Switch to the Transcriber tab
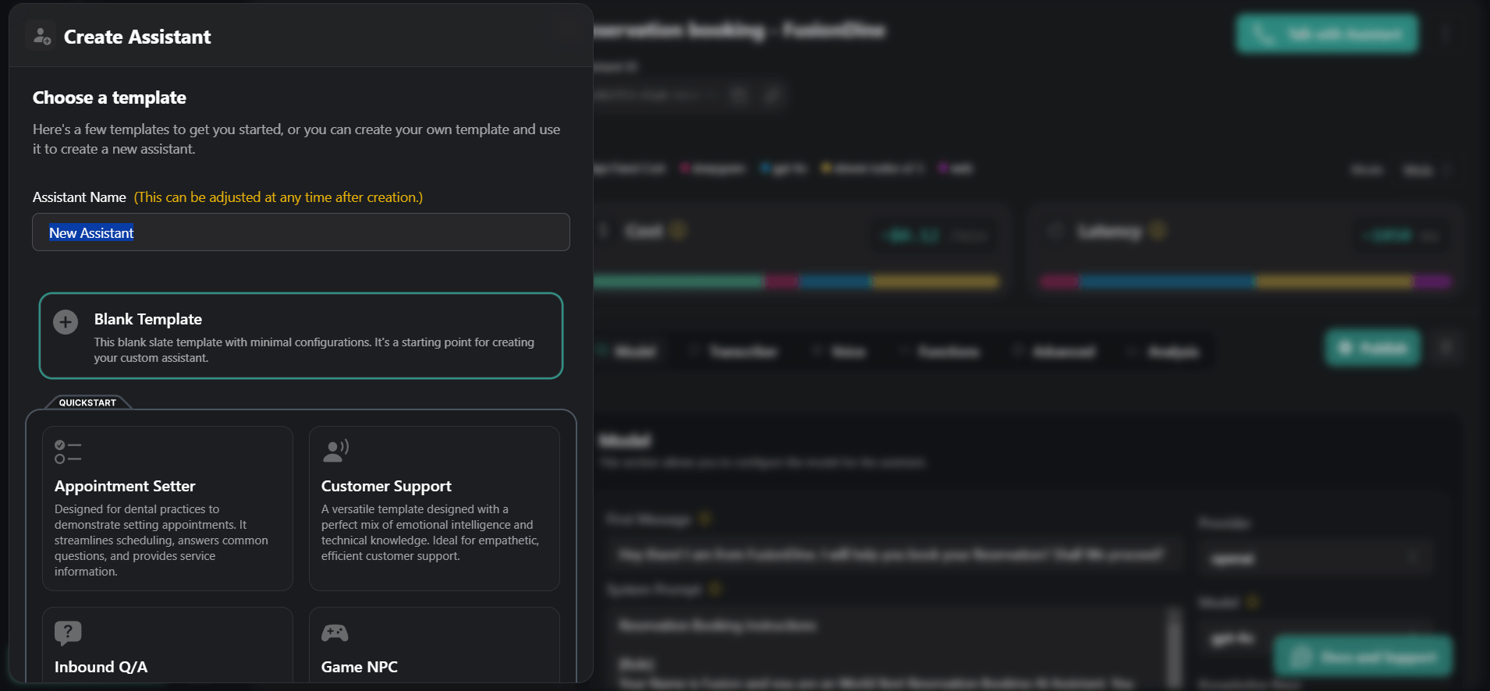 pos(745,351)
